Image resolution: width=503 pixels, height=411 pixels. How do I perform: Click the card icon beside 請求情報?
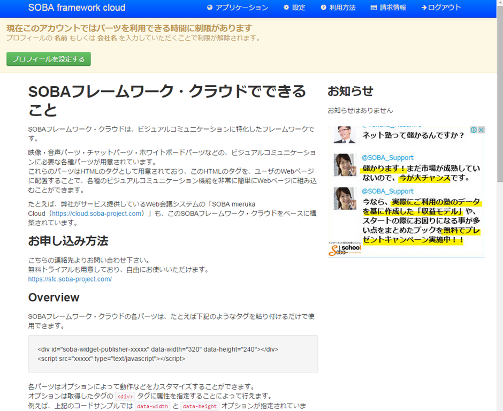[374, 7]
